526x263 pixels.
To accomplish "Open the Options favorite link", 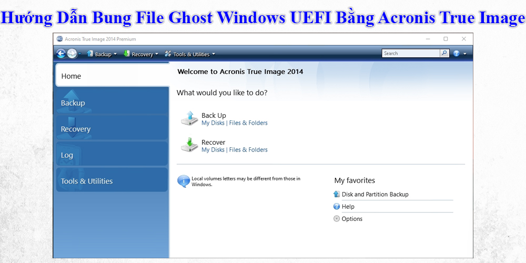I will (x=352, y=219).
